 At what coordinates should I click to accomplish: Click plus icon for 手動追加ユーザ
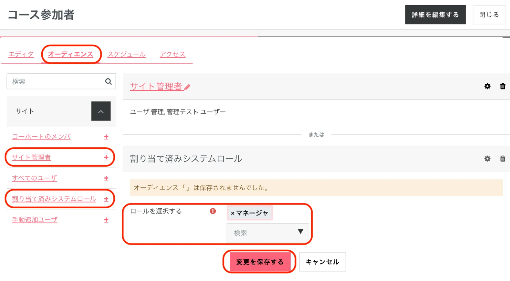tap(106, 220)
